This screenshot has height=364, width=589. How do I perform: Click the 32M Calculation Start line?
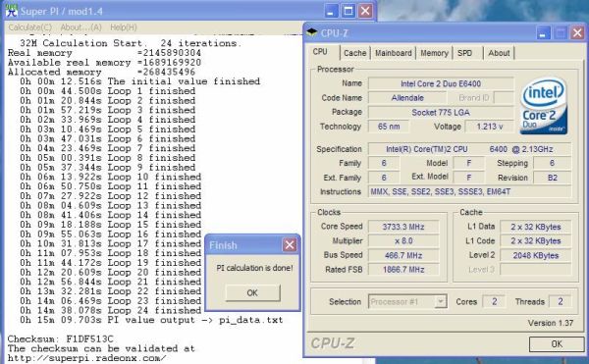click(x=130, y=43)
